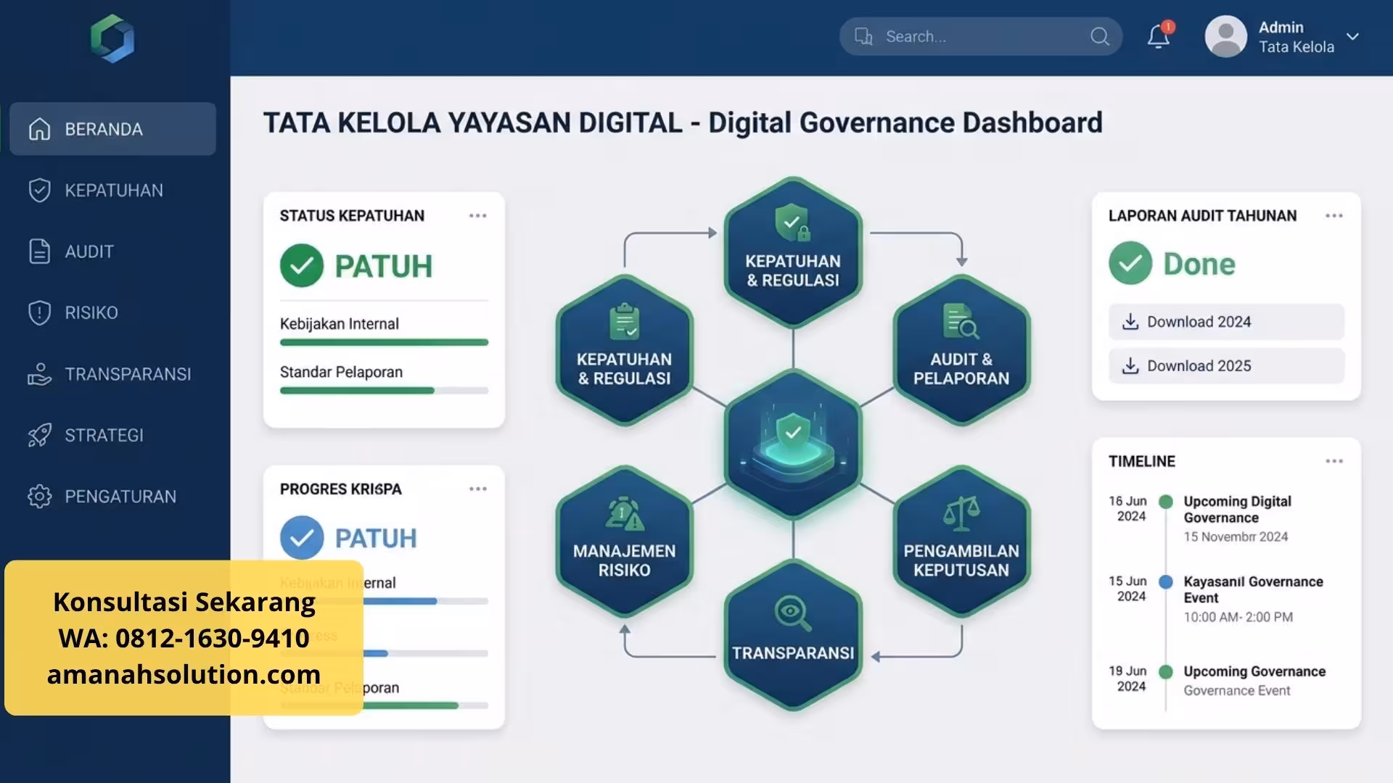The image size is (1393, 783).
Task: Open LAPORAN AUDIT TAHUNAN options menu
Action: pyautogui.click(x=1334, y=215)
